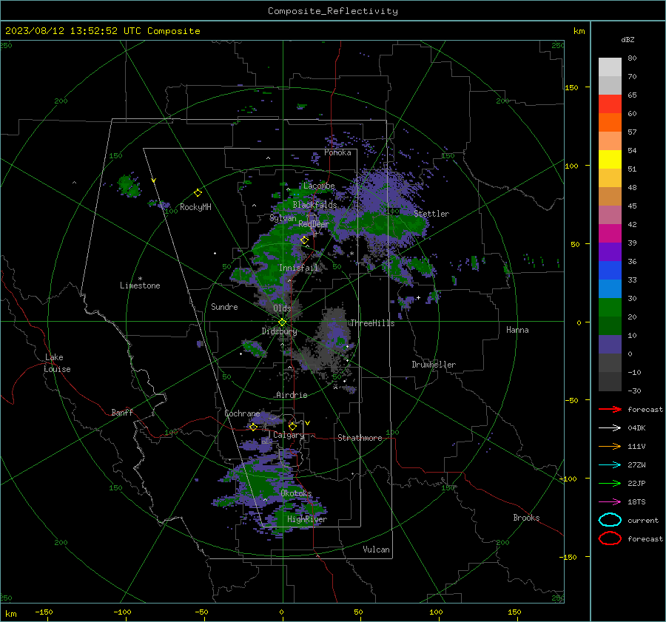Image resolution: width=666 pixels, height=622 pixels.
Task: Select the bright green 20–30 dBZ swatch
Action: coord(610,307)
